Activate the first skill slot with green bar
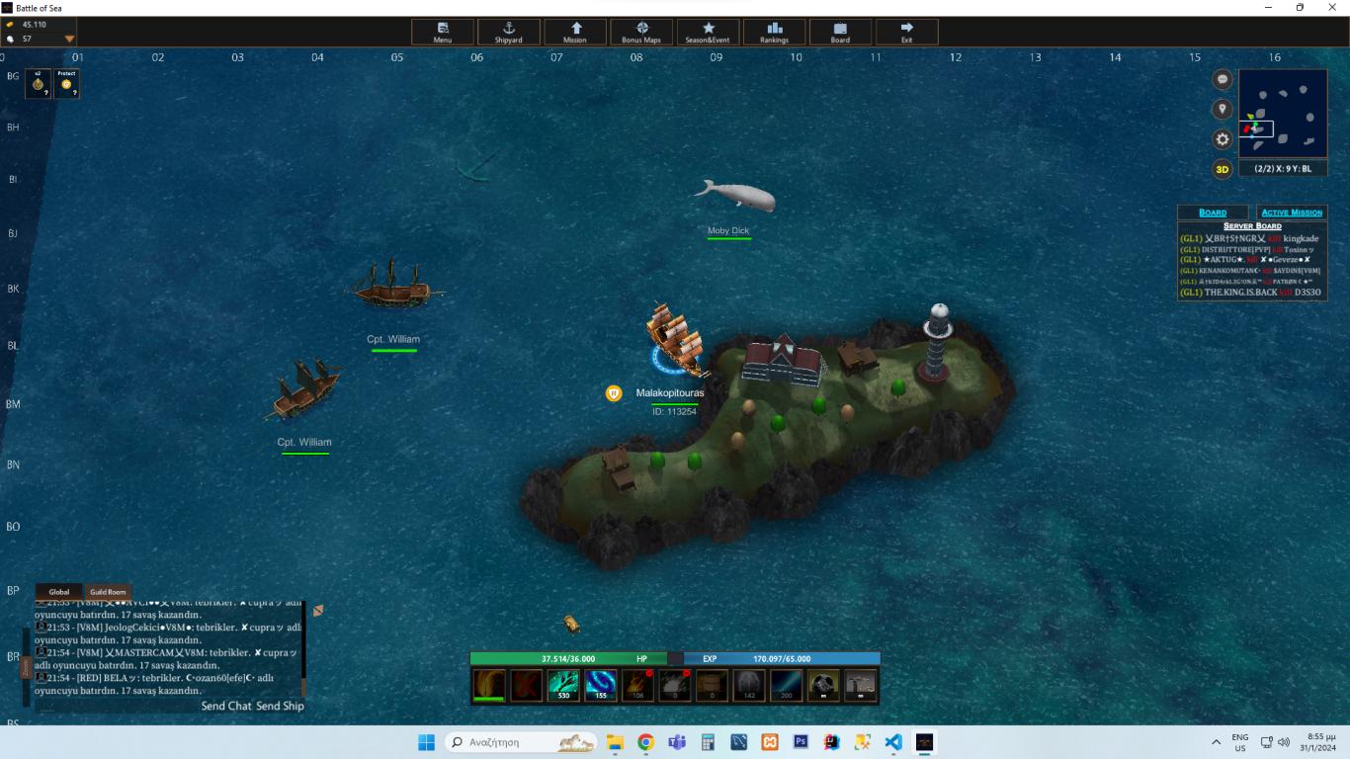 pyautogui.click(x=489, y=685)
